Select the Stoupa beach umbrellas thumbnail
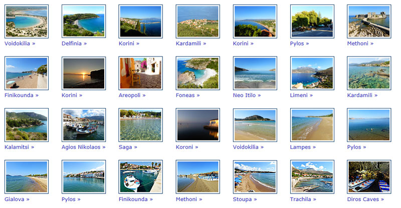 [255, 176]
